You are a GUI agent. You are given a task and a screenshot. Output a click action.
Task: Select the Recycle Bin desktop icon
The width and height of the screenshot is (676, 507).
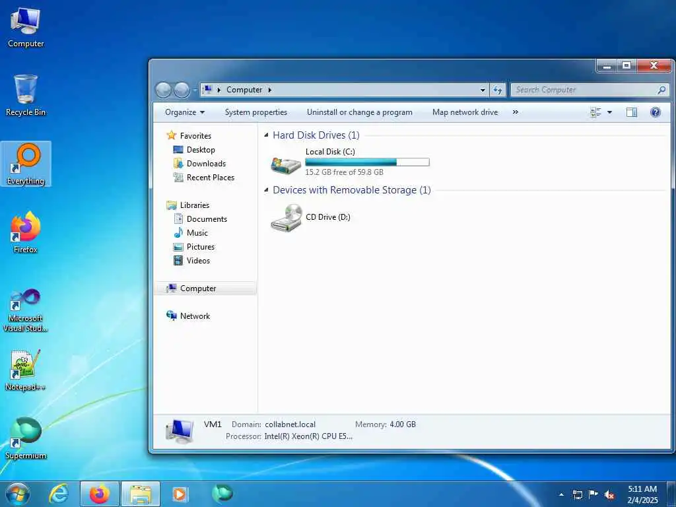(x=26, y=95)
